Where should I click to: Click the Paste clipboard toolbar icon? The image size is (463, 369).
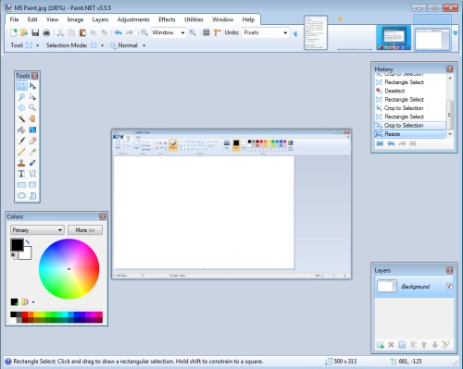click(82, 32)
